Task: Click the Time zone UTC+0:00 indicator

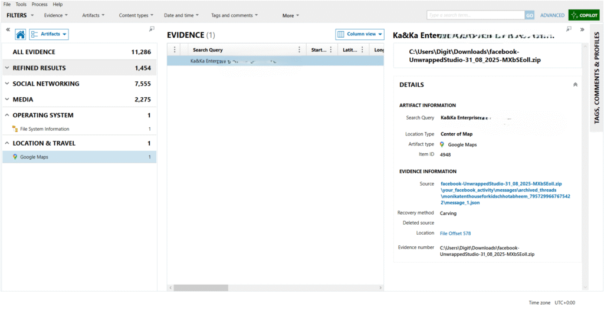Action: point(552,303)
